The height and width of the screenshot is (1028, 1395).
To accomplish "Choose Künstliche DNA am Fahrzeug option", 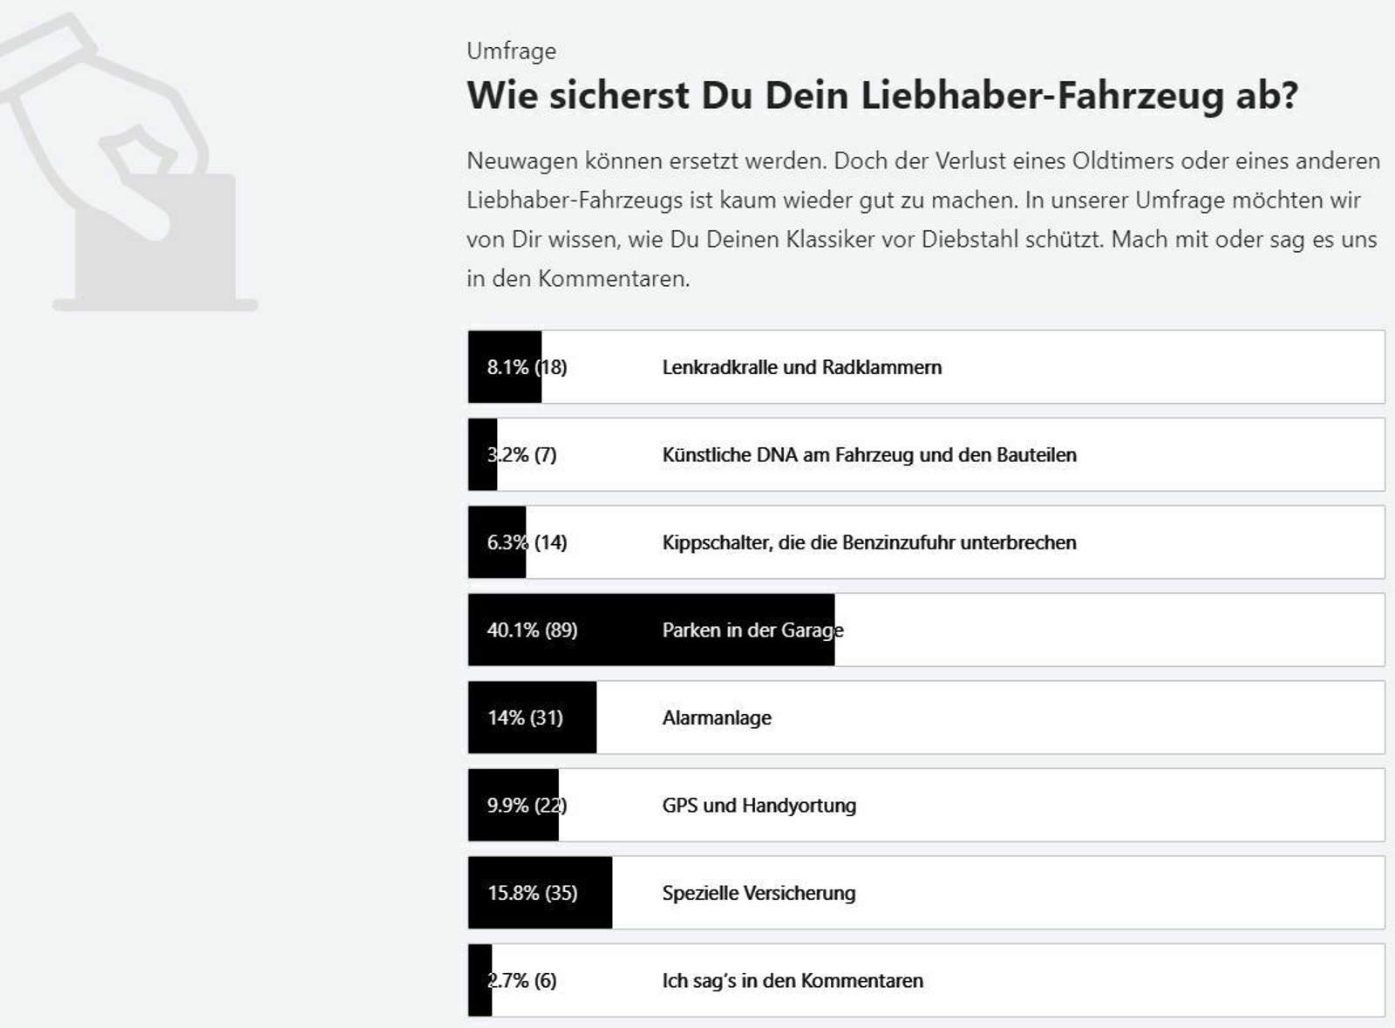I will pos(868,455).
